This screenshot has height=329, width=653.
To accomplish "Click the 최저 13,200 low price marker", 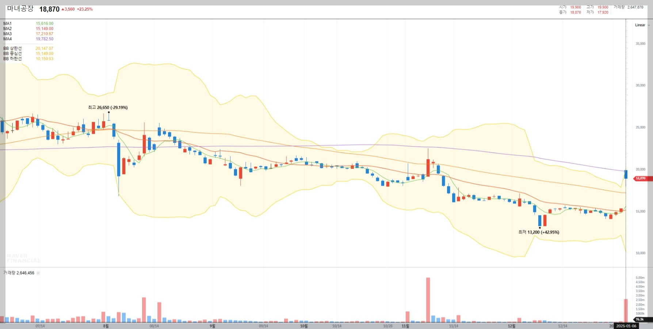I will (x=539, y=232).
